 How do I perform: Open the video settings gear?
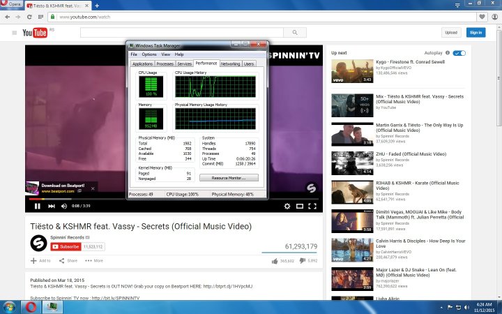(x=287, y=206)
